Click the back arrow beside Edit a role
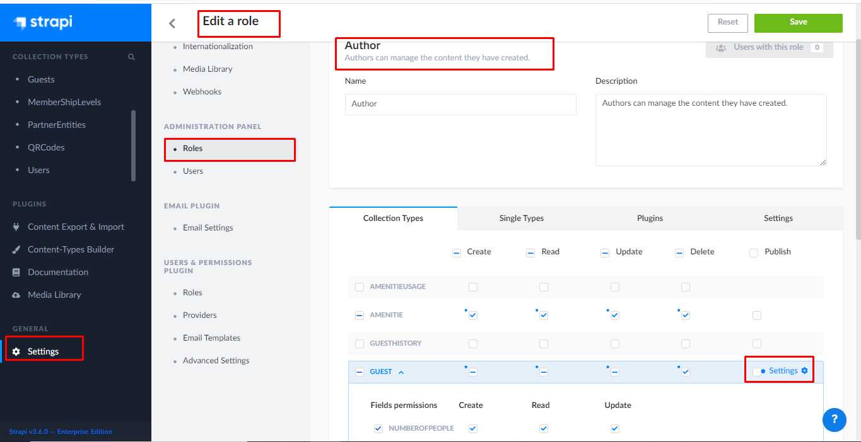 click(x=172, y=24)
